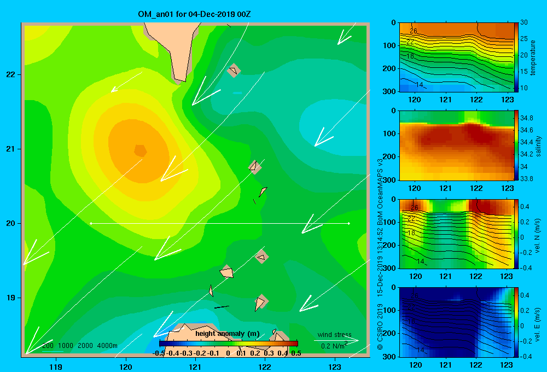547x372 pixels.
Task: Click the temperature color bar
Action: pyautogui.click(x=516, y=57)
